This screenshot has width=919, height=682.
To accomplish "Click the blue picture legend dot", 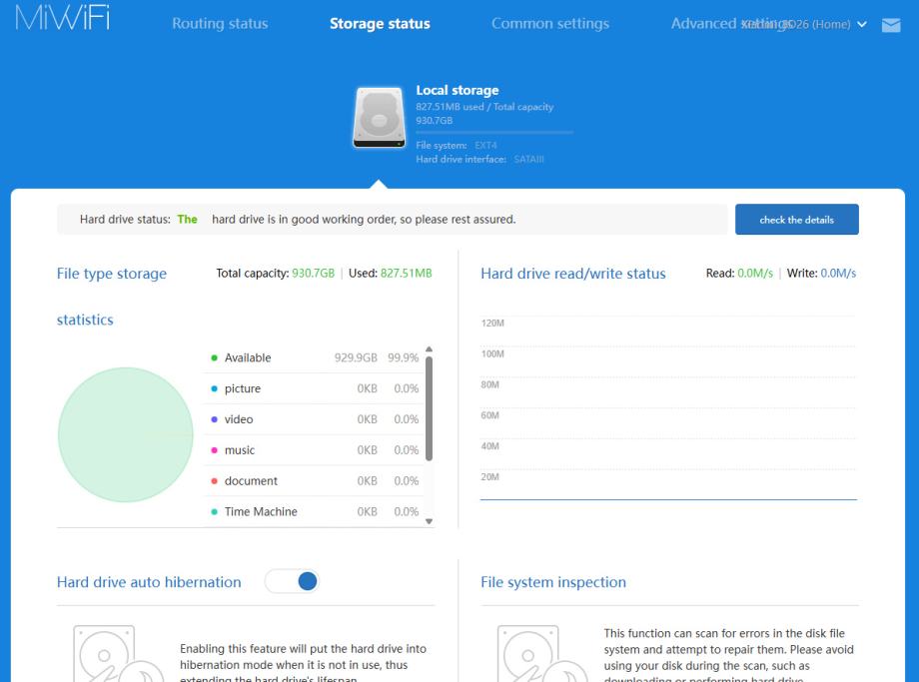I will (214, 388).
